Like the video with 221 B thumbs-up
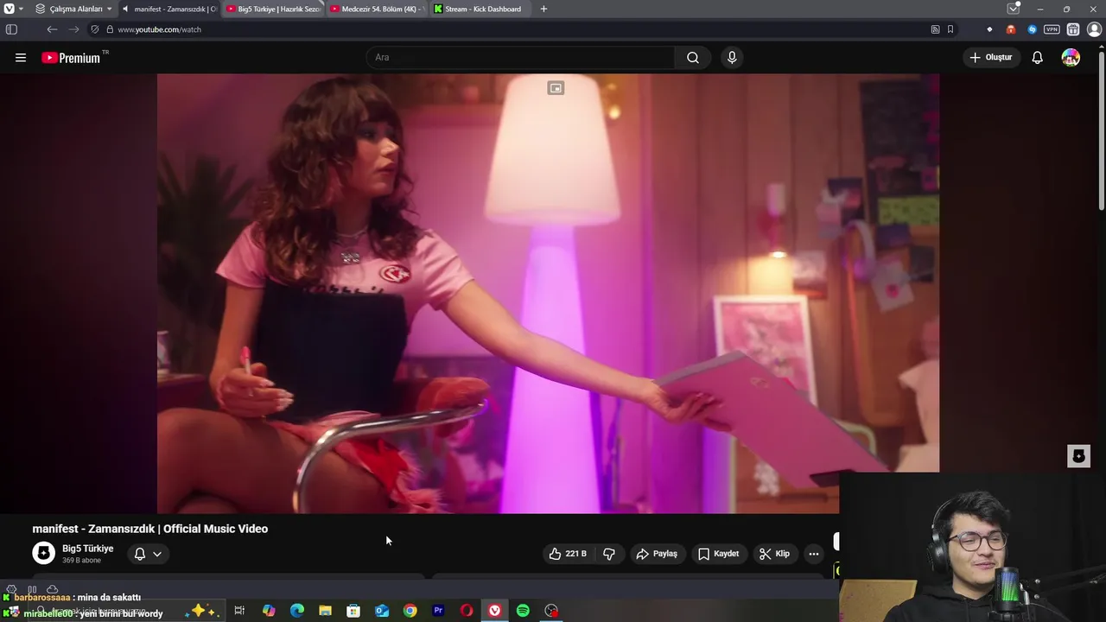The image size is (1106, 622). pos(568,554)
